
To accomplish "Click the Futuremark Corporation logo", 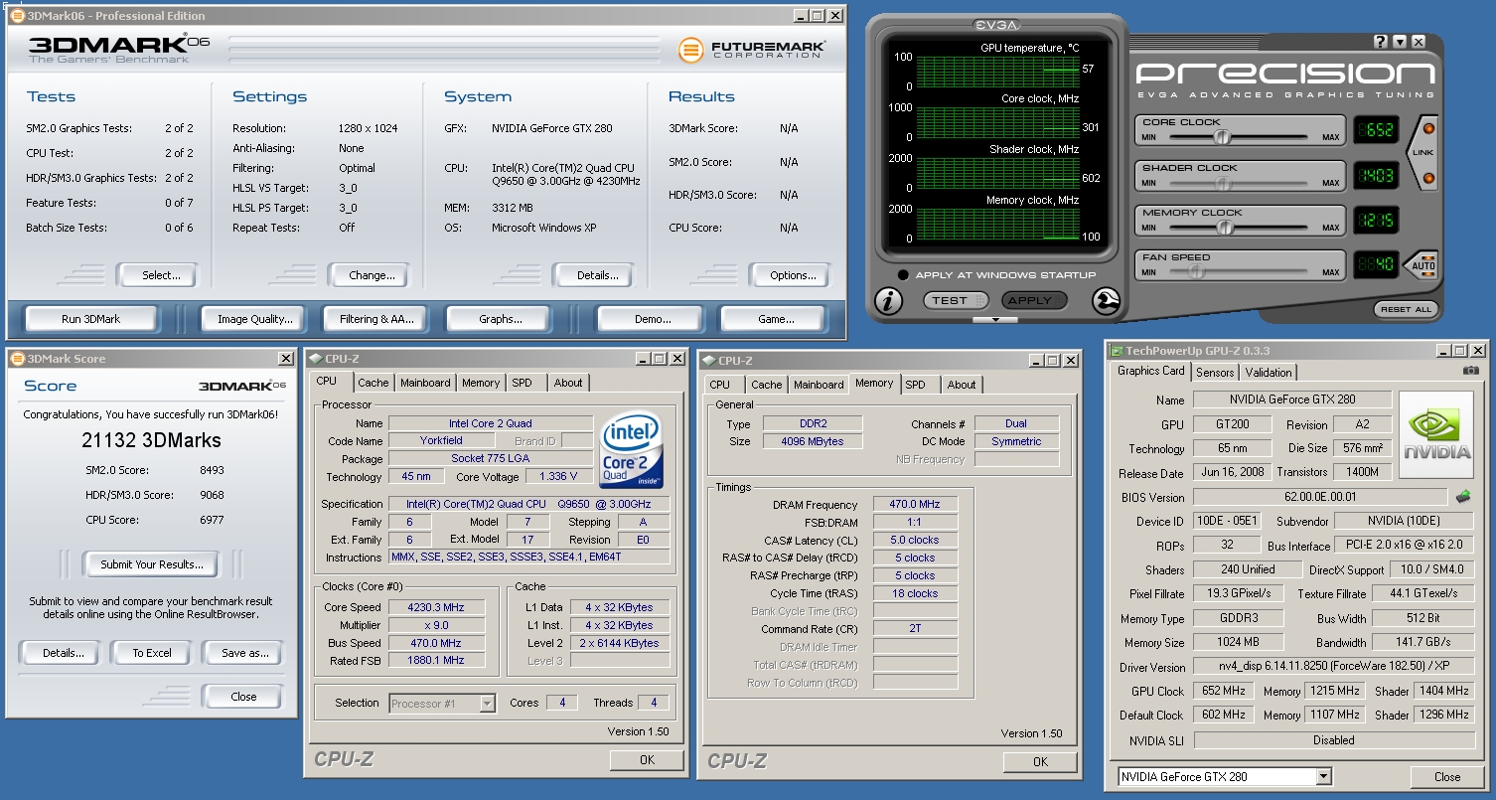I will click(x=752, y=50).
